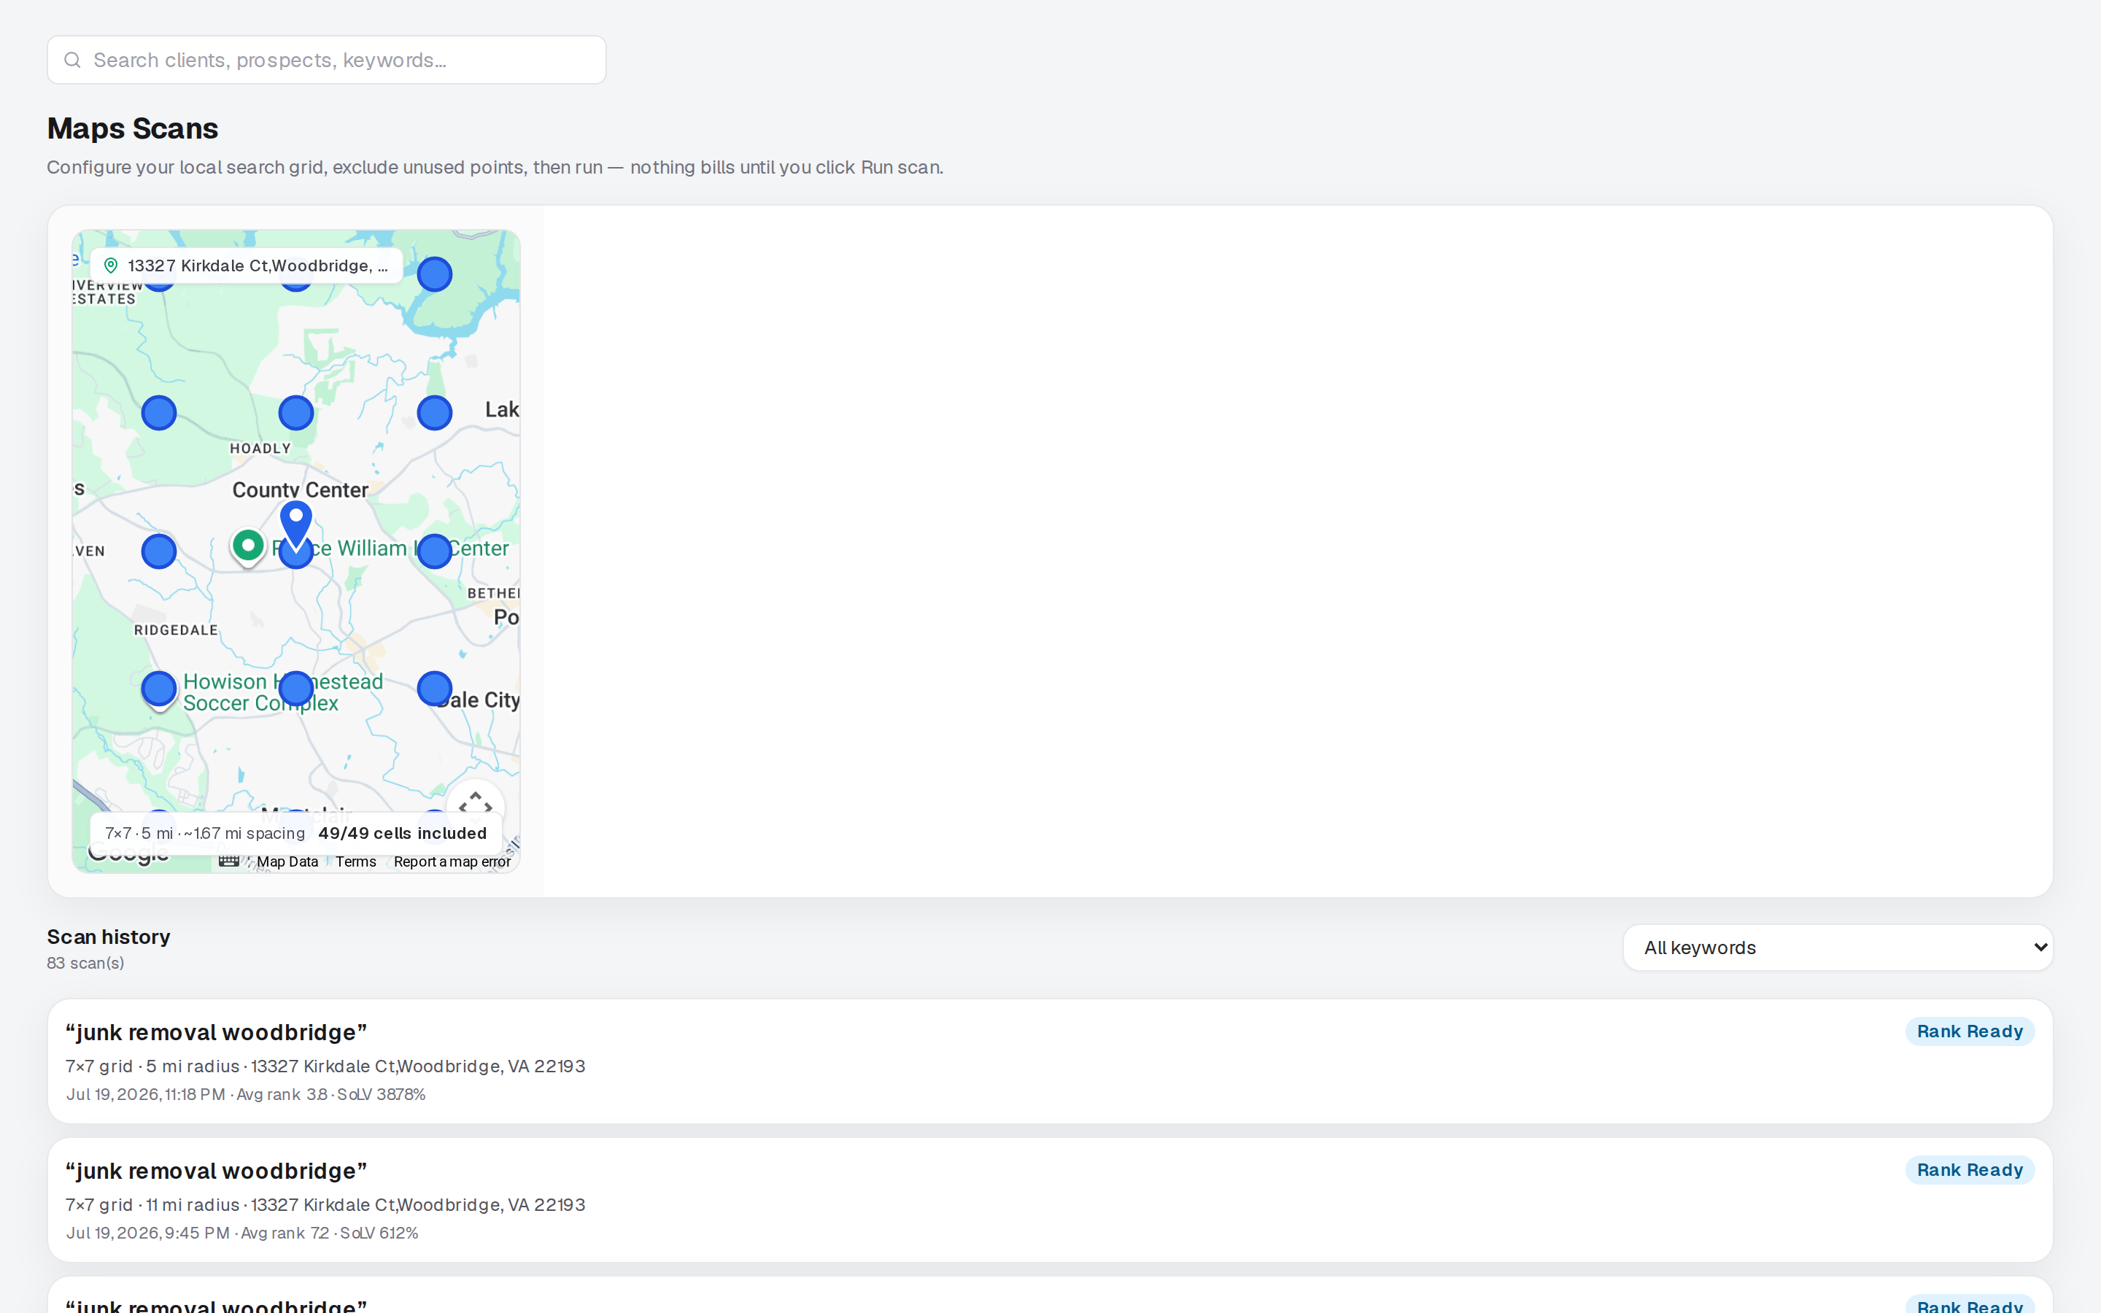Toggle the grid point near the VEN label
Image resolution: width=2101 pixels, height=1313 pixels.
coord(159,551)
